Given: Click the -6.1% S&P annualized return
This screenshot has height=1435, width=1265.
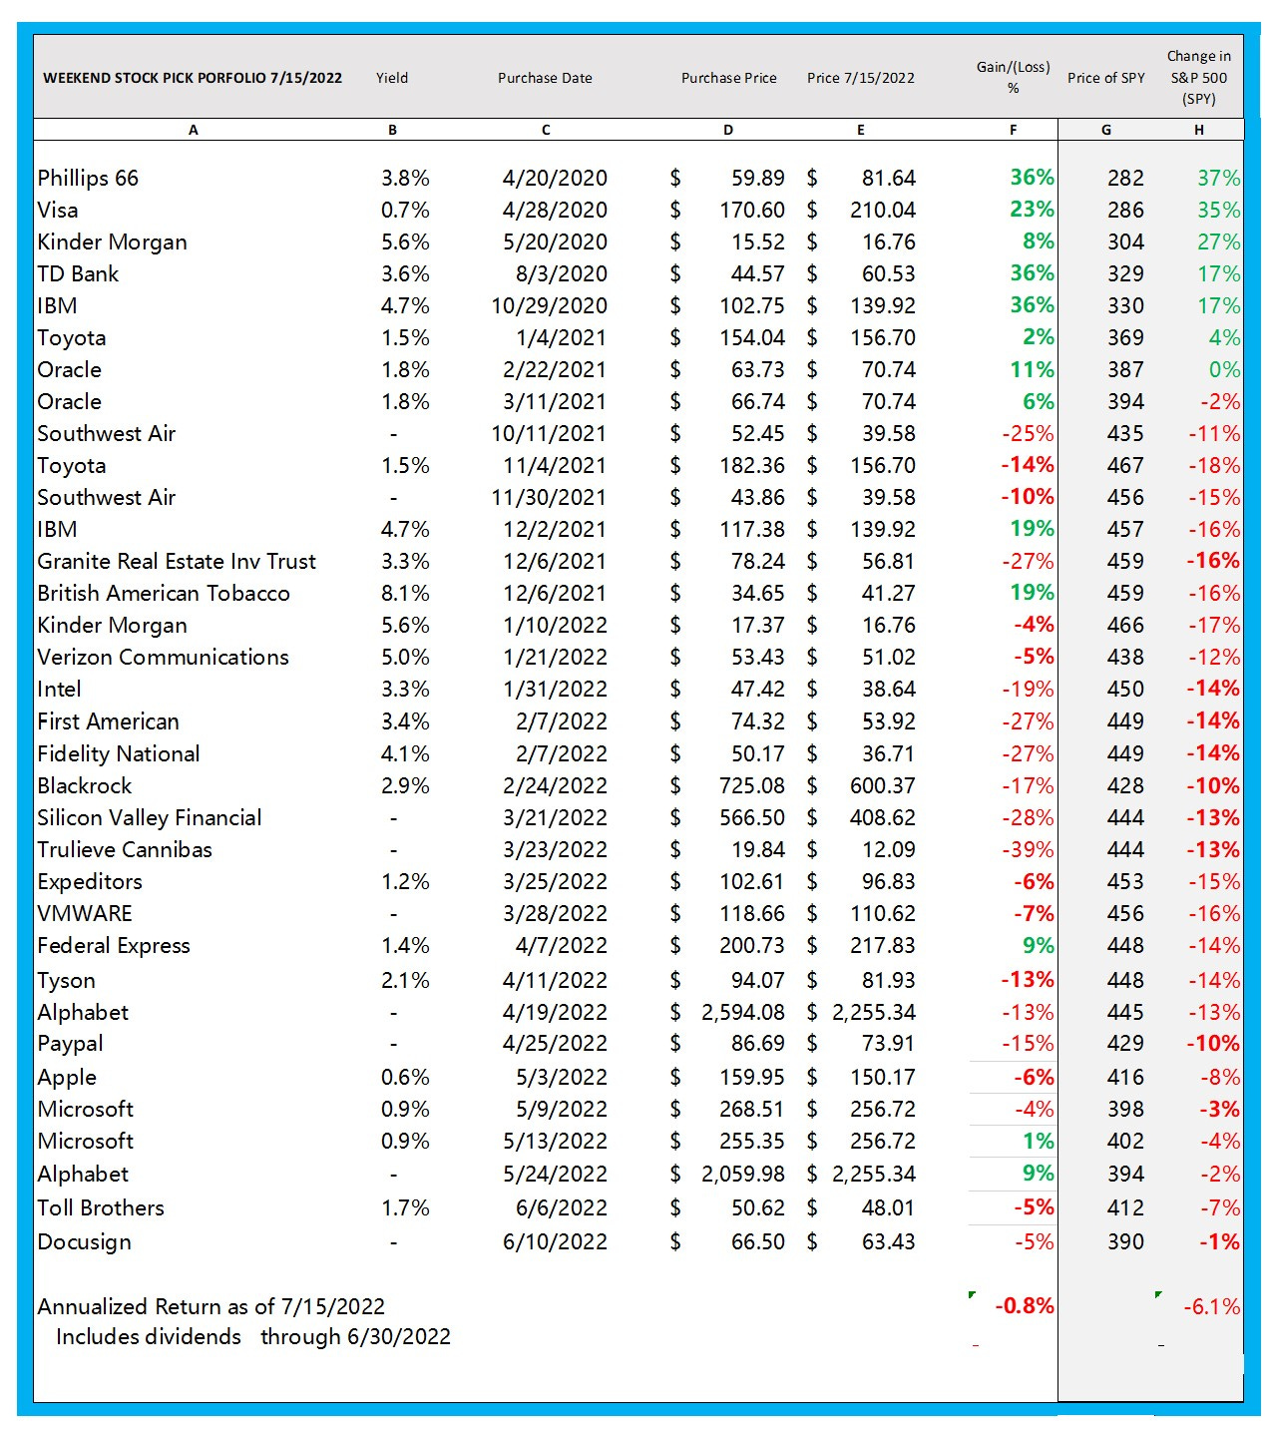Looking at the screenshot, I should [1212, 1306].
